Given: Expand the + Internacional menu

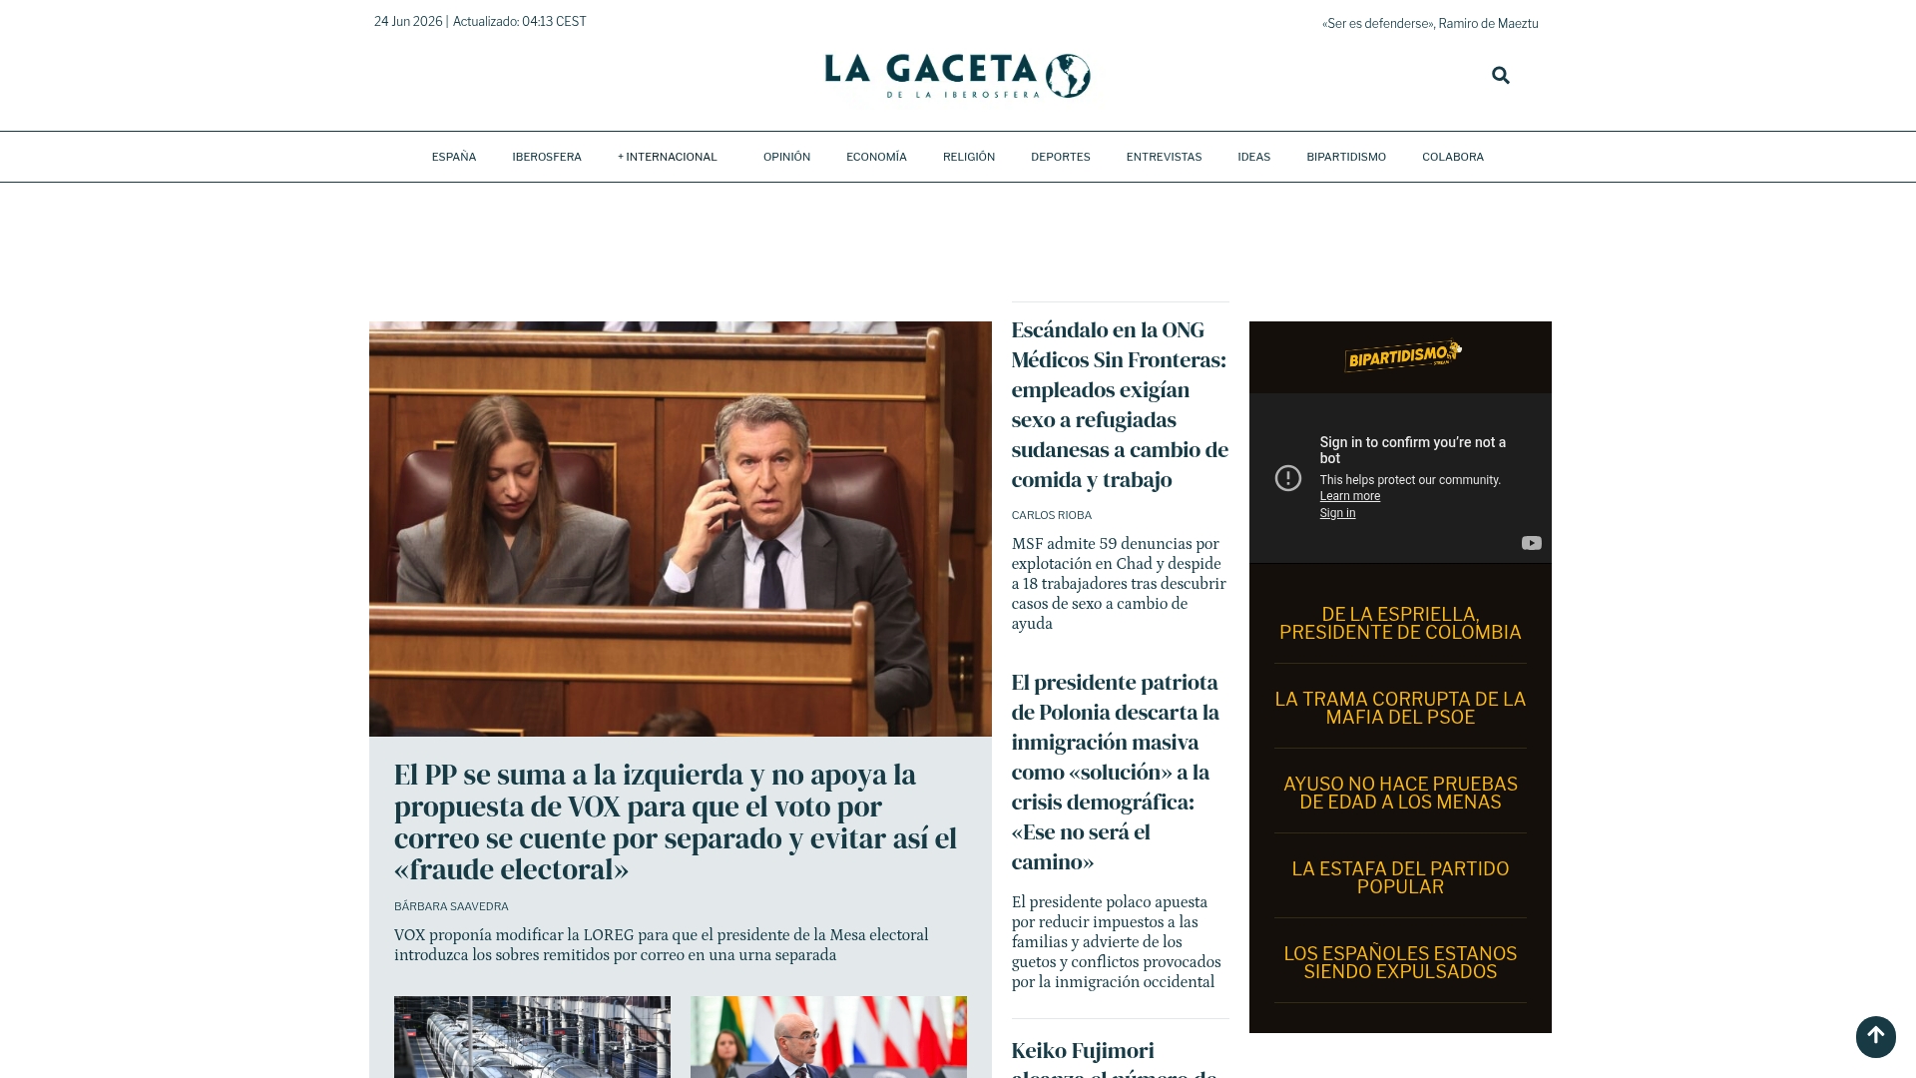Looking at the screenshot, I should (x=667, y=157).
